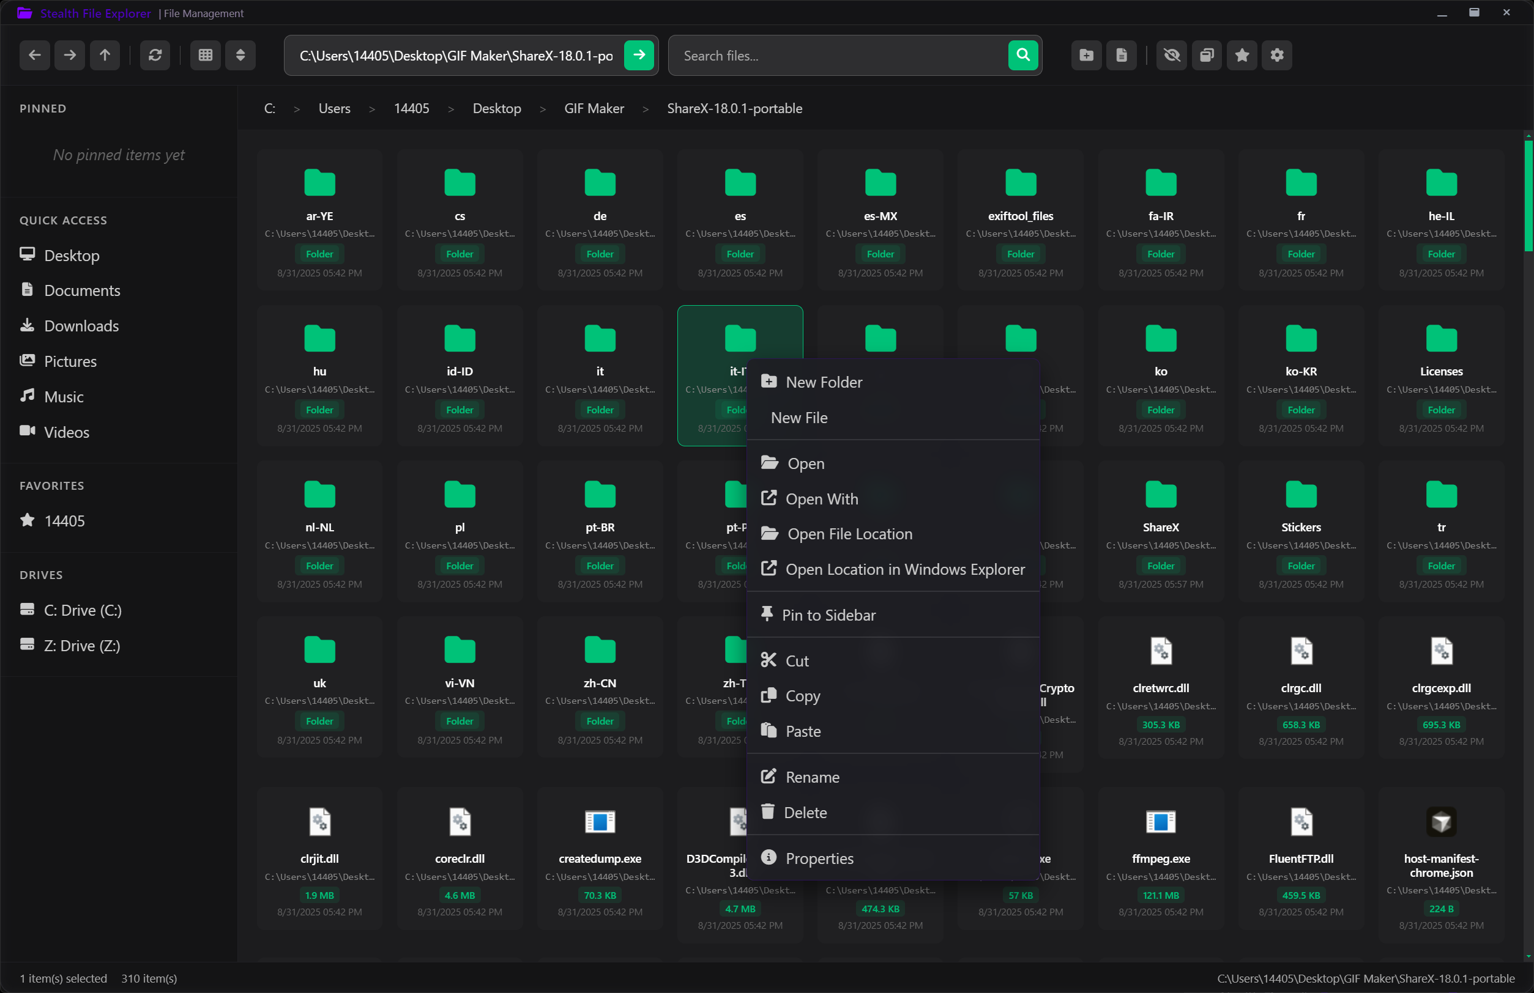Click the search magnifier icon
1534x993 pixels.
pos(1023,56)
